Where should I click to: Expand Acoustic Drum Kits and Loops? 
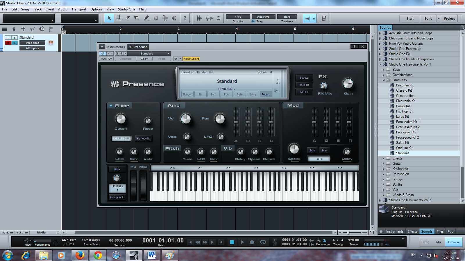[x=380, y=33]
